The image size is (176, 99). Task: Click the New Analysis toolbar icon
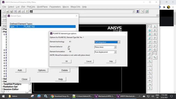4,12
